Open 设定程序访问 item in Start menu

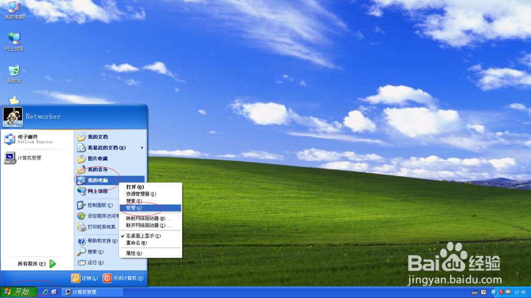(x=98, y=216)
